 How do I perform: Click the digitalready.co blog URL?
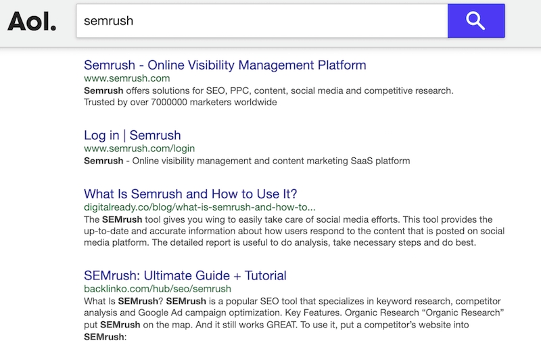tap(199, 207)
